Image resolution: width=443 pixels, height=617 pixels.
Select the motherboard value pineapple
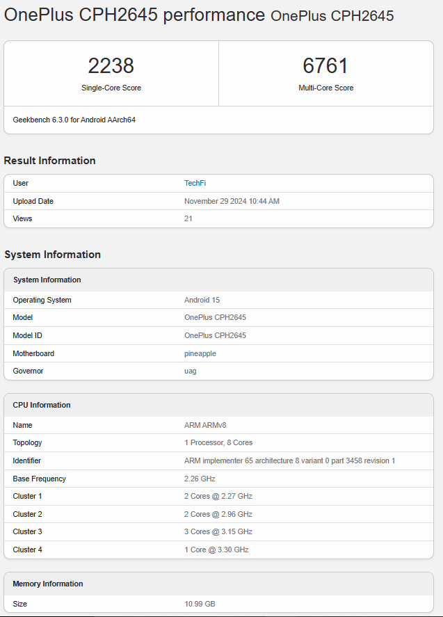click(200, 353)
